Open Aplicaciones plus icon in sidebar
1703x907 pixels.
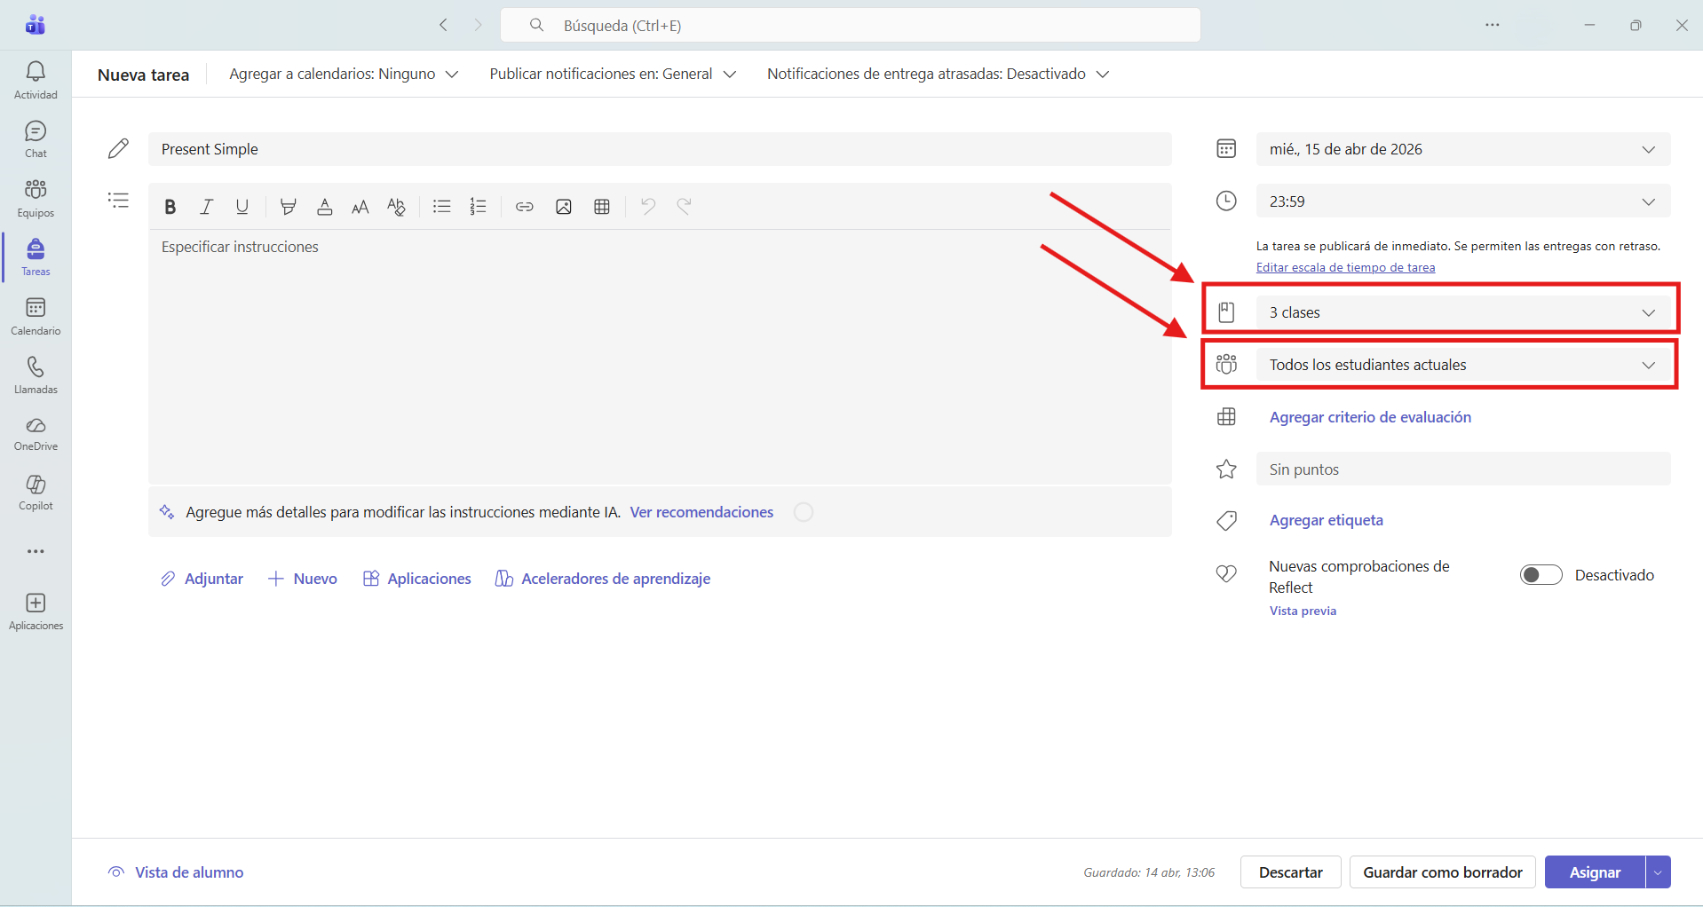36,611
